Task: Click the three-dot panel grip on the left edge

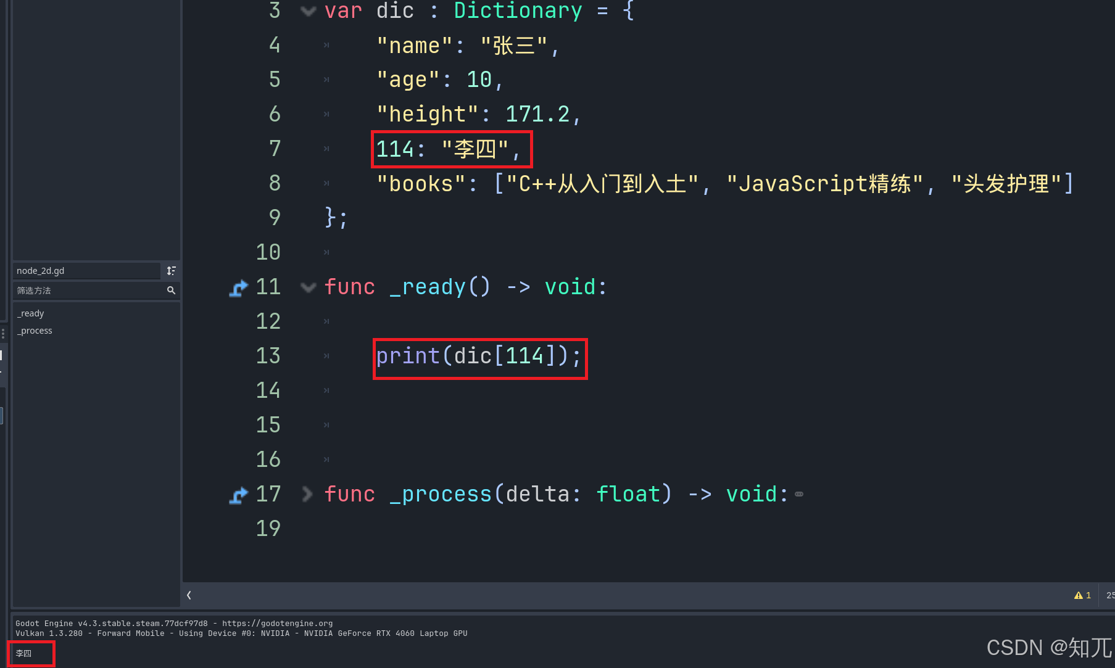Action: 2,333
